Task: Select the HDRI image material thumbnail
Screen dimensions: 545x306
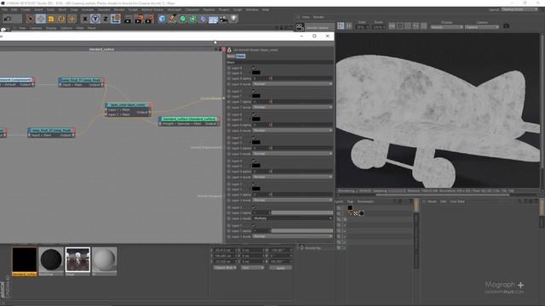Action: click(x=77, y=260)
